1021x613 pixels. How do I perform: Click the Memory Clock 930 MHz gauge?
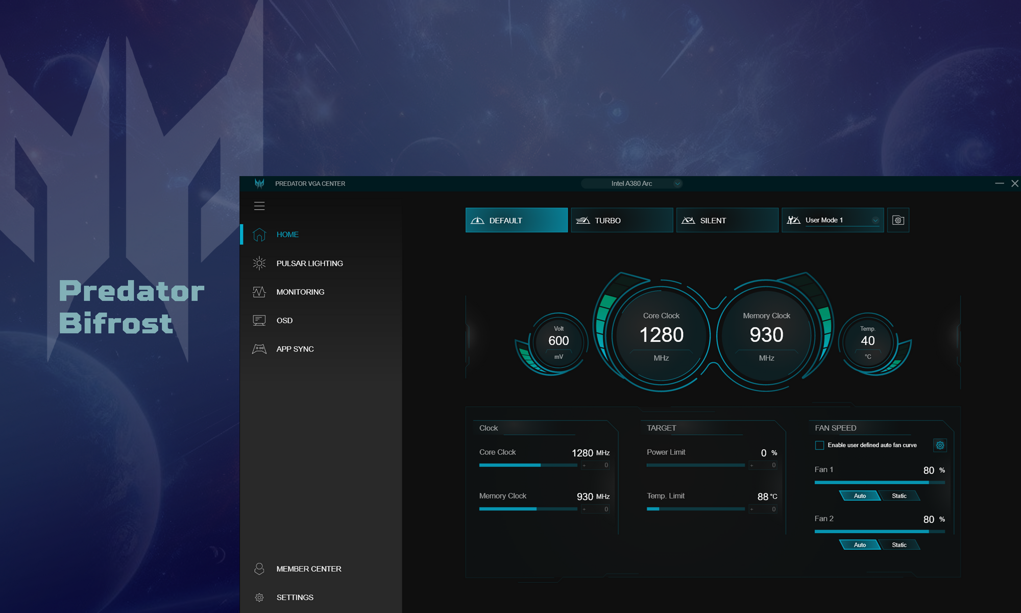pyautogui.click(x=766, y=335)
